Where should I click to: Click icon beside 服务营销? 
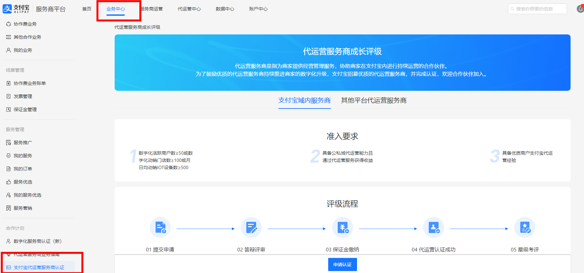9,208
